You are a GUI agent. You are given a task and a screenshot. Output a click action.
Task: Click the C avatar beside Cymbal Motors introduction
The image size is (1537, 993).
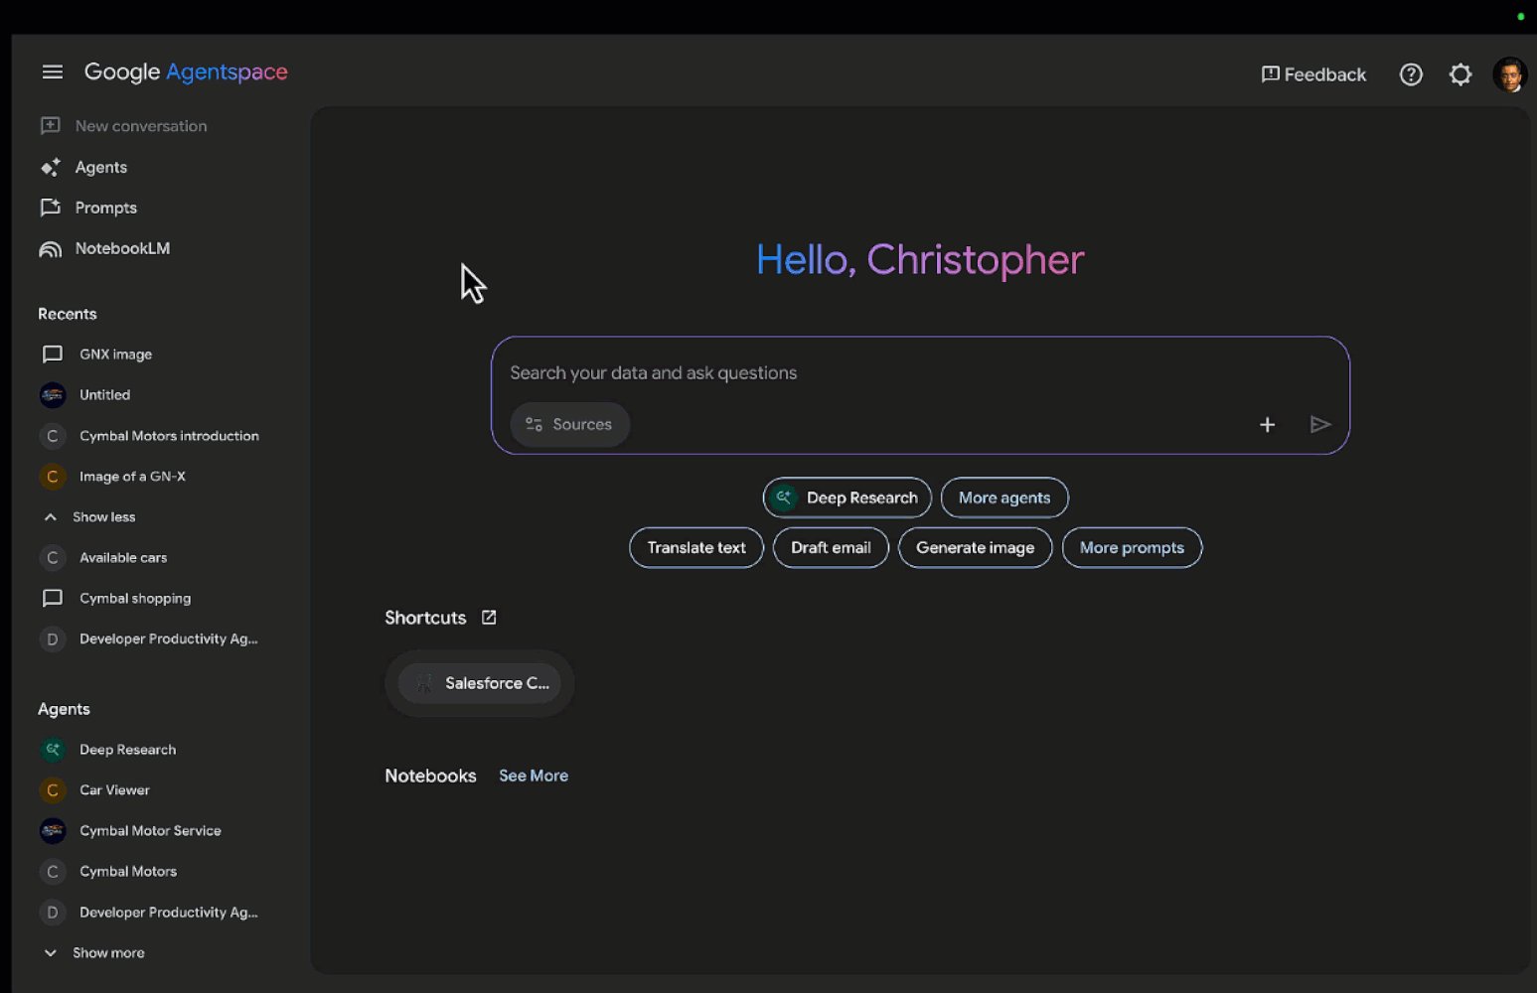(x=53, y=436)
